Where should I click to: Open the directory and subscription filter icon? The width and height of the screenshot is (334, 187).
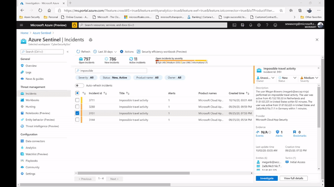pyautogui.click(x=243, y=25)
